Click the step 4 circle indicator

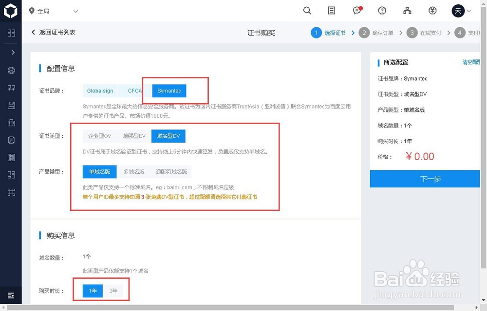(x=460, y=33)
